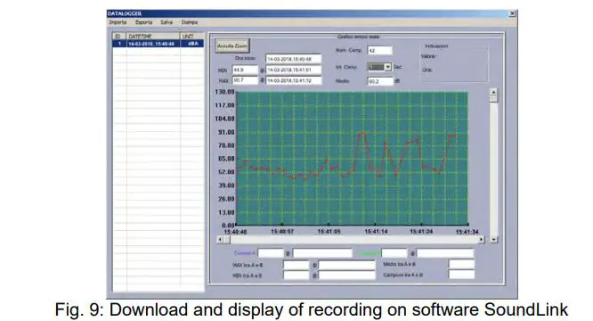
Task: Click the Num. Camp. field showing 42
Action: coord(379,50)
